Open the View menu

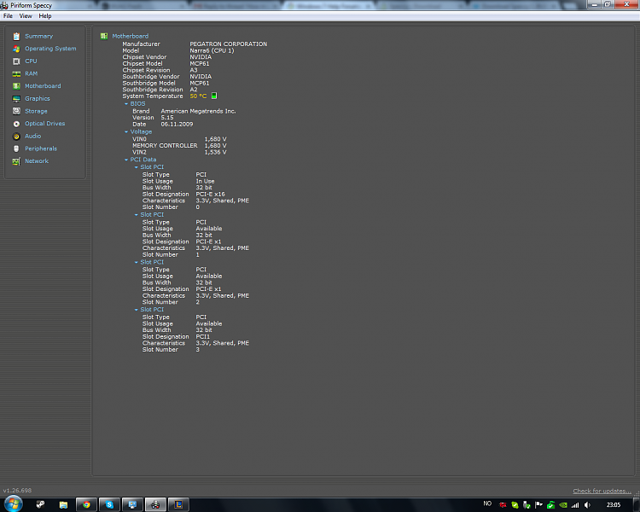tap(26, 16)
